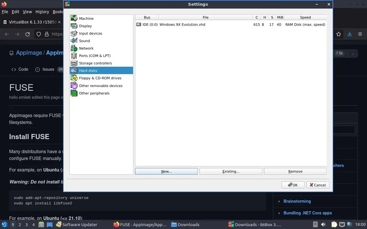Click cylinders value 615 cell
The height and width of the screenshot is (229, 367).
(257, 24)
